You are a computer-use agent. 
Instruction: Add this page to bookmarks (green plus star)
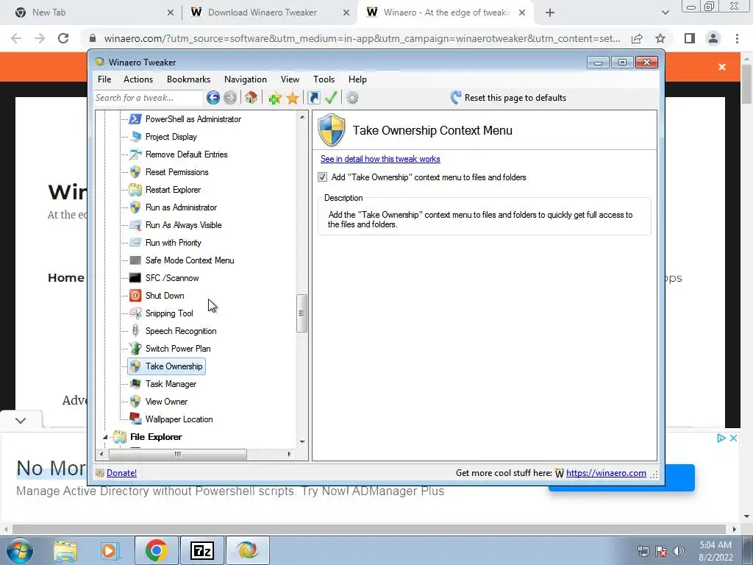point(275,98)
